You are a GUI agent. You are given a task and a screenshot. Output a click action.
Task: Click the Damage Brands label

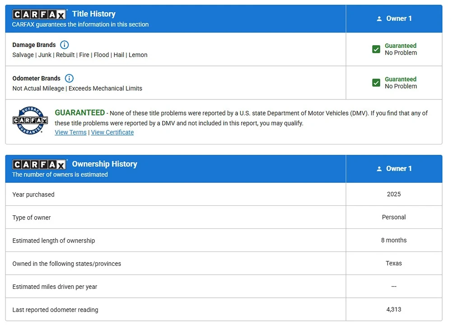pyautogui.click(x=34, y=45)
